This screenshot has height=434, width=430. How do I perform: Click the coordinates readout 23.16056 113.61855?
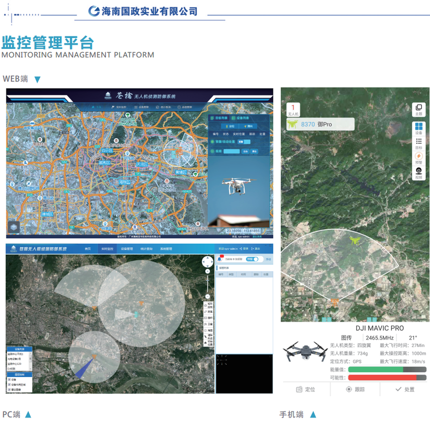[x=243, y=231]
